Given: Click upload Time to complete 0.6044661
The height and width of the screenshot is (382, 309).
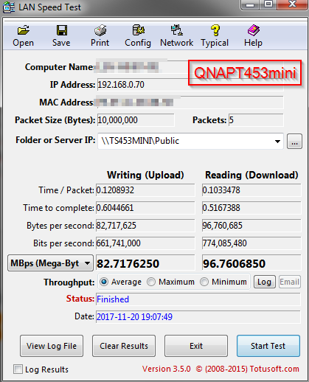Looking at the screenshot, I should pos(115,208).
